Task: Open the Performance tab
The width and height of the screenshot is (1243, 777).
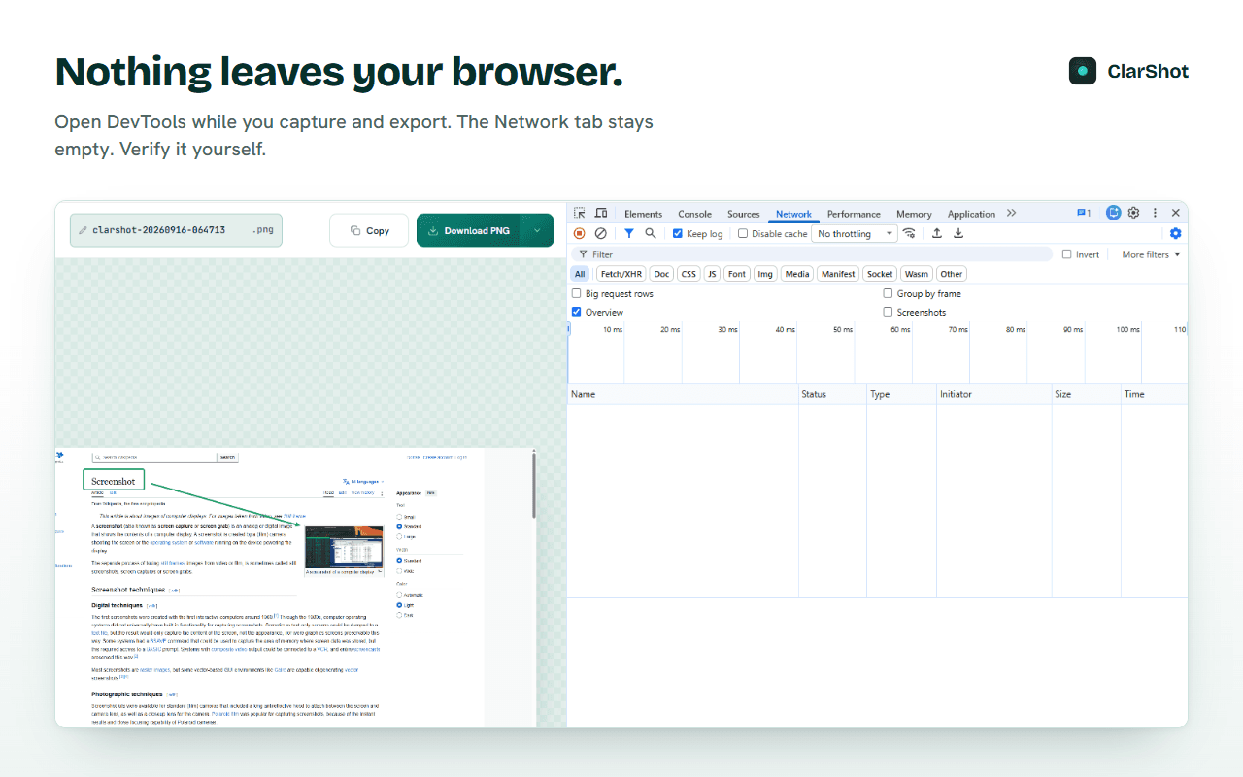Action: 854,214
